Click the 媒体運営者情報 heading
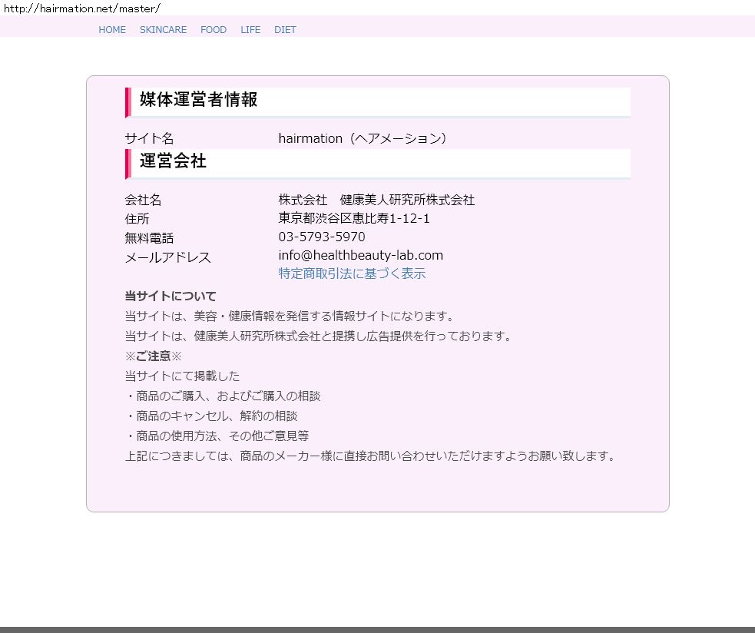This screenshot has height=633, width=755. coord(198,100)
